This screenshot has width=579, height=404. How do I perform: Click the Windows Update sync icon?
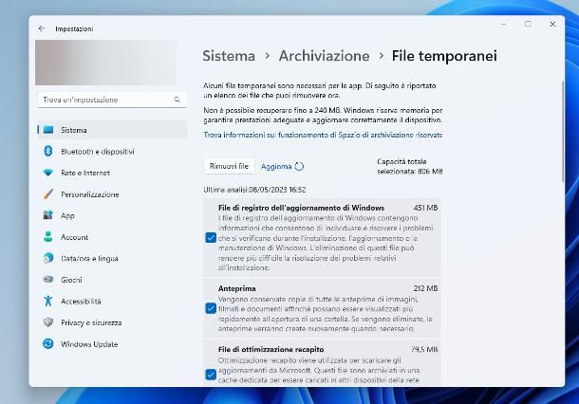(x=48, y=343)
